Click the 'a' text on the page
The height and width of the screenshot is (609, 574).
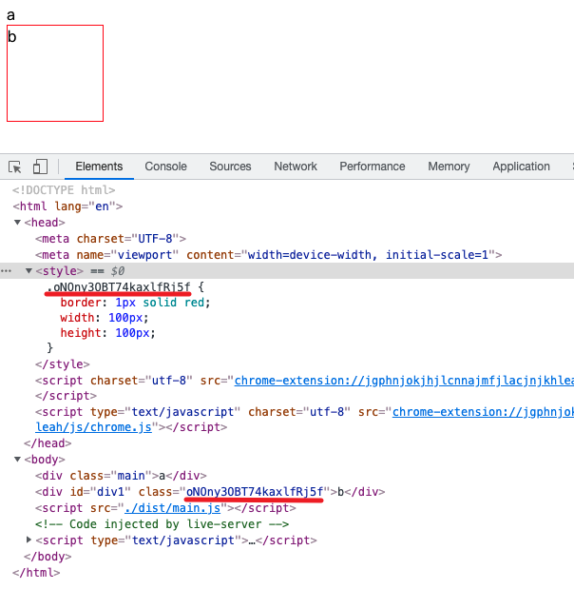click(x=10, y=15)
